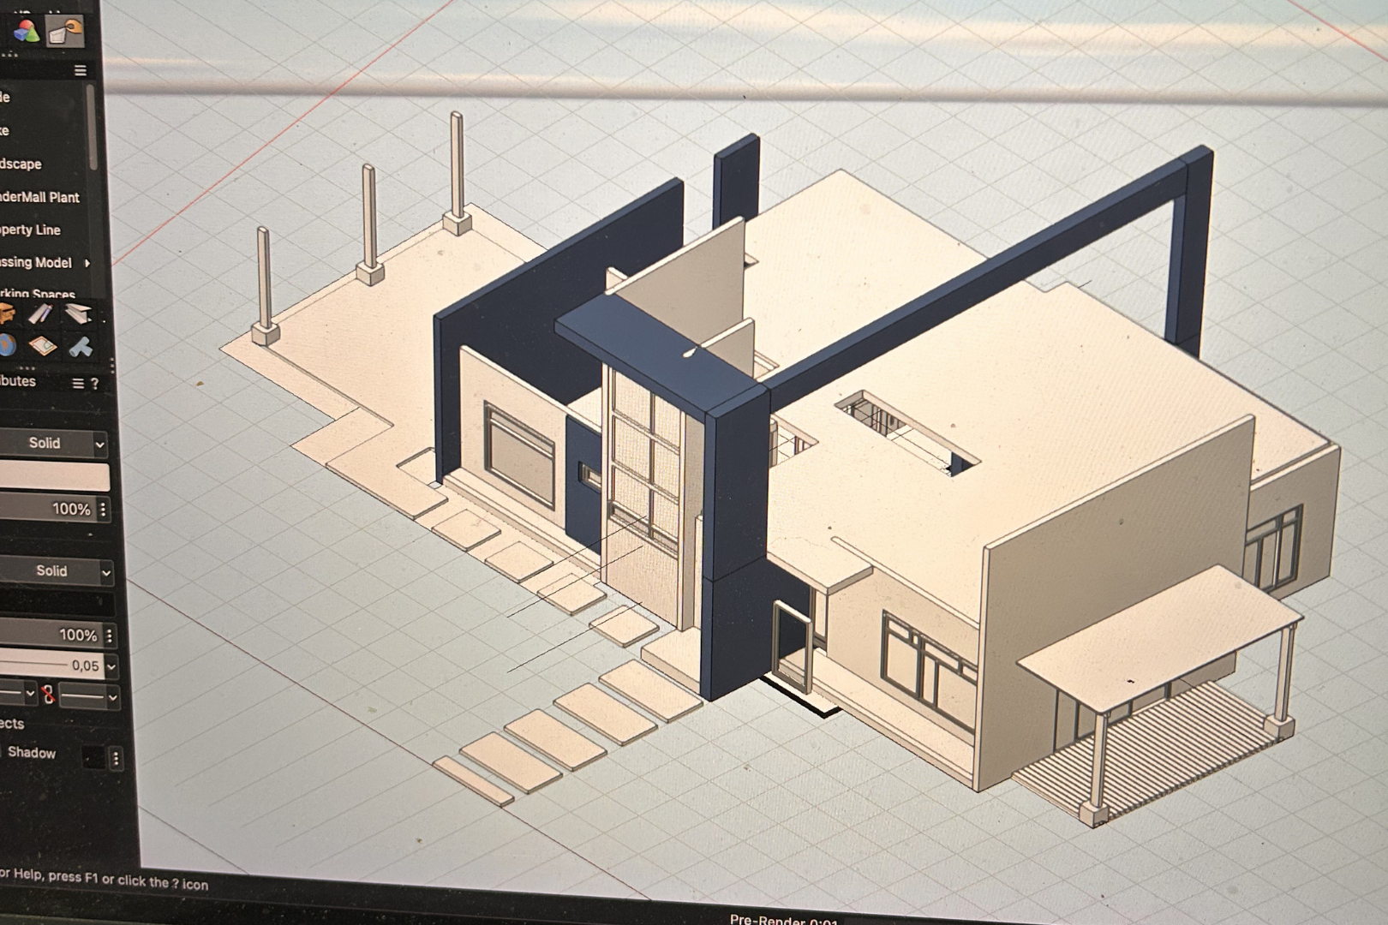Expand the Massing Model submenu arrow
Viewport: 1388px width, 925px height.
click(87, 263)
